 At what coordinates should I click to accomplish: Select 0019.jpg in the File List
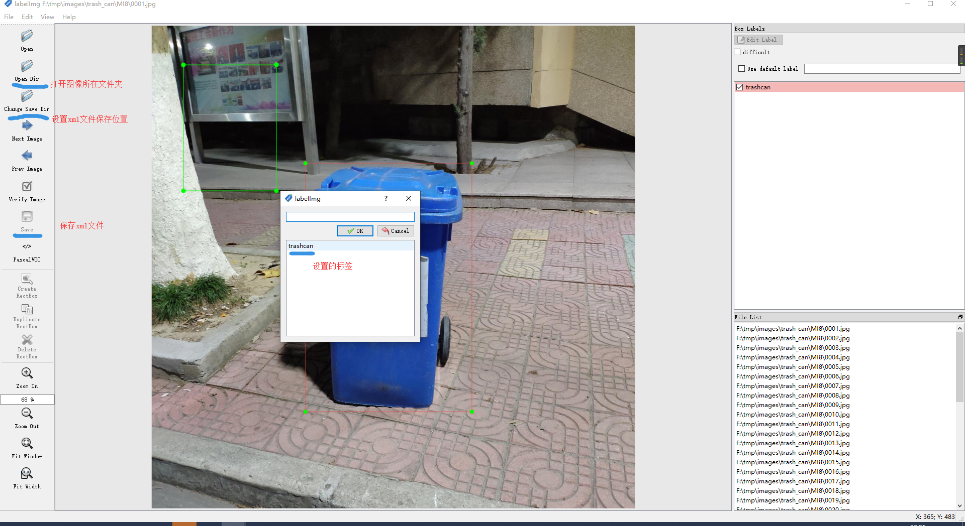[x=793, y=500]
